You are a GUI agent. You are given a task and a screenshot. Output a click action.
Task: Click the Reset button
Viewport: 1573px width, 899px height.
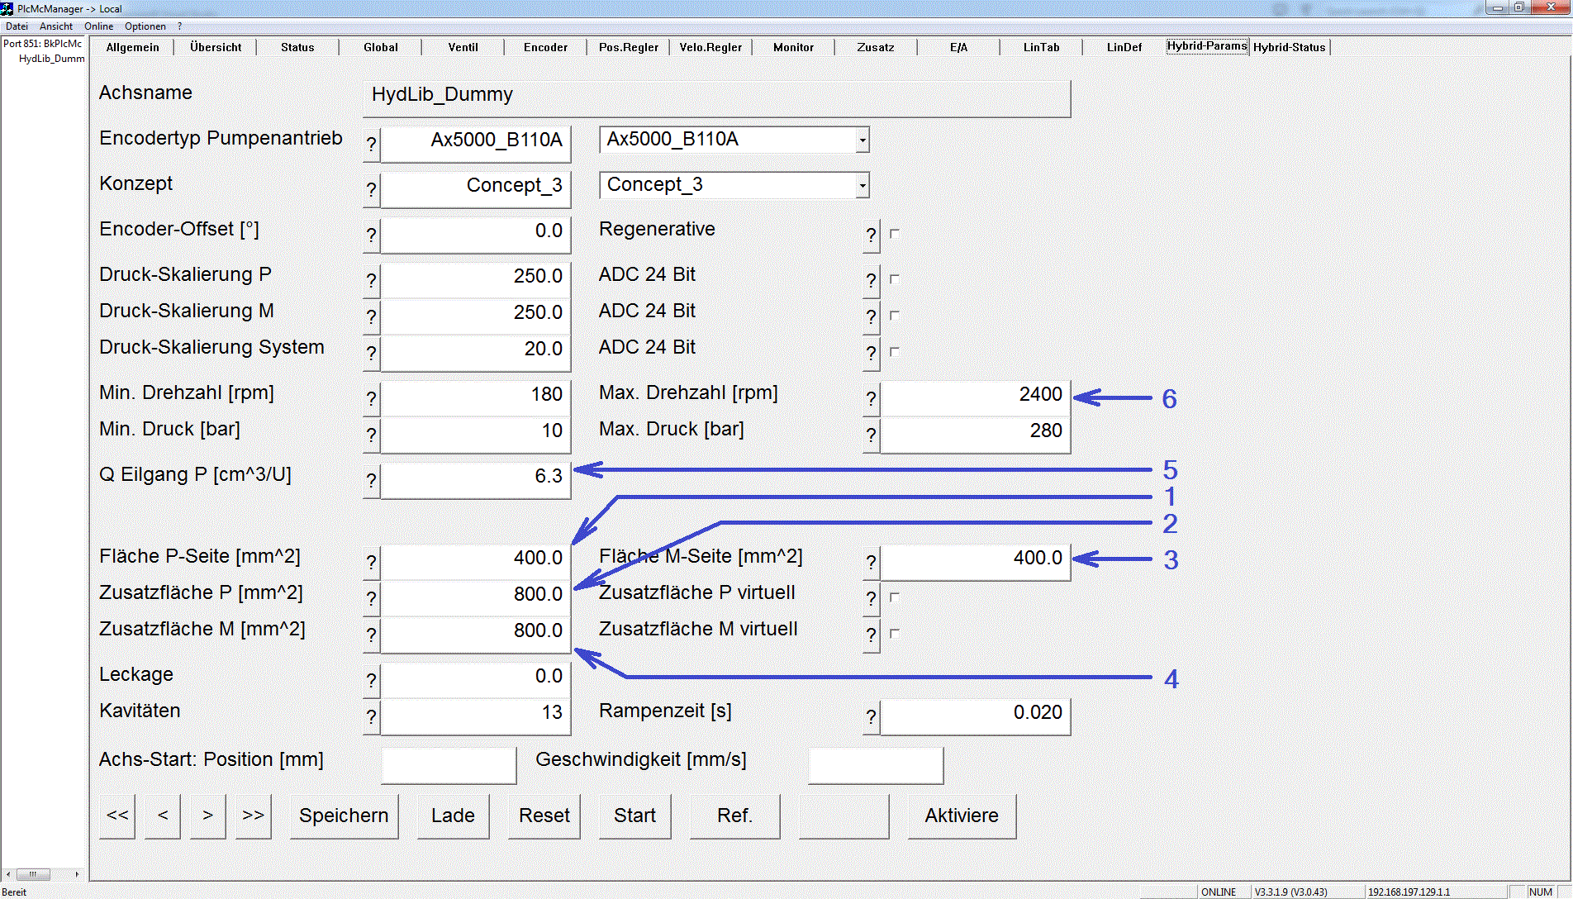point(544,816)
